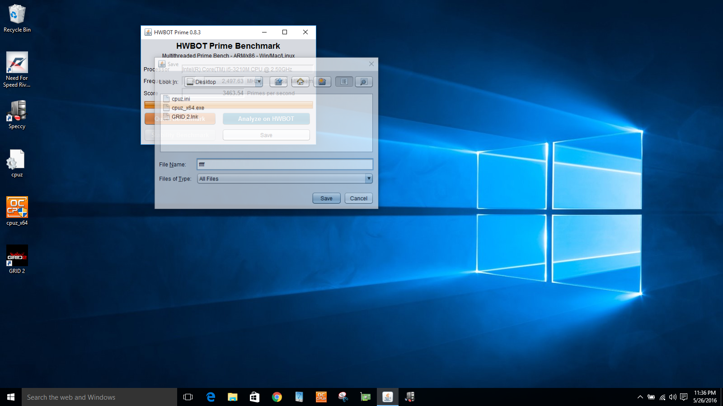Close the Save dialog with X
Image resolution: width=723 pixels, height=406 pixels.
point(371,64)
